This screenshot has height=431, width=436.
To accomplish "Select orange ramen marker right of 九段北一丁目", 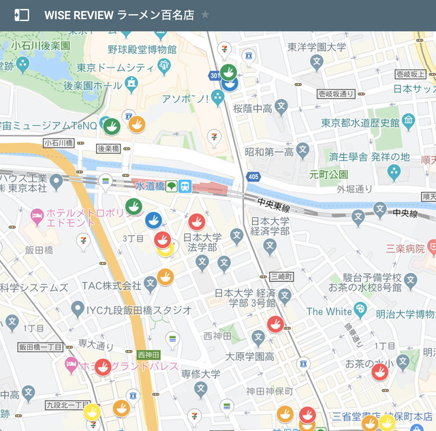I will coord(121,409).
